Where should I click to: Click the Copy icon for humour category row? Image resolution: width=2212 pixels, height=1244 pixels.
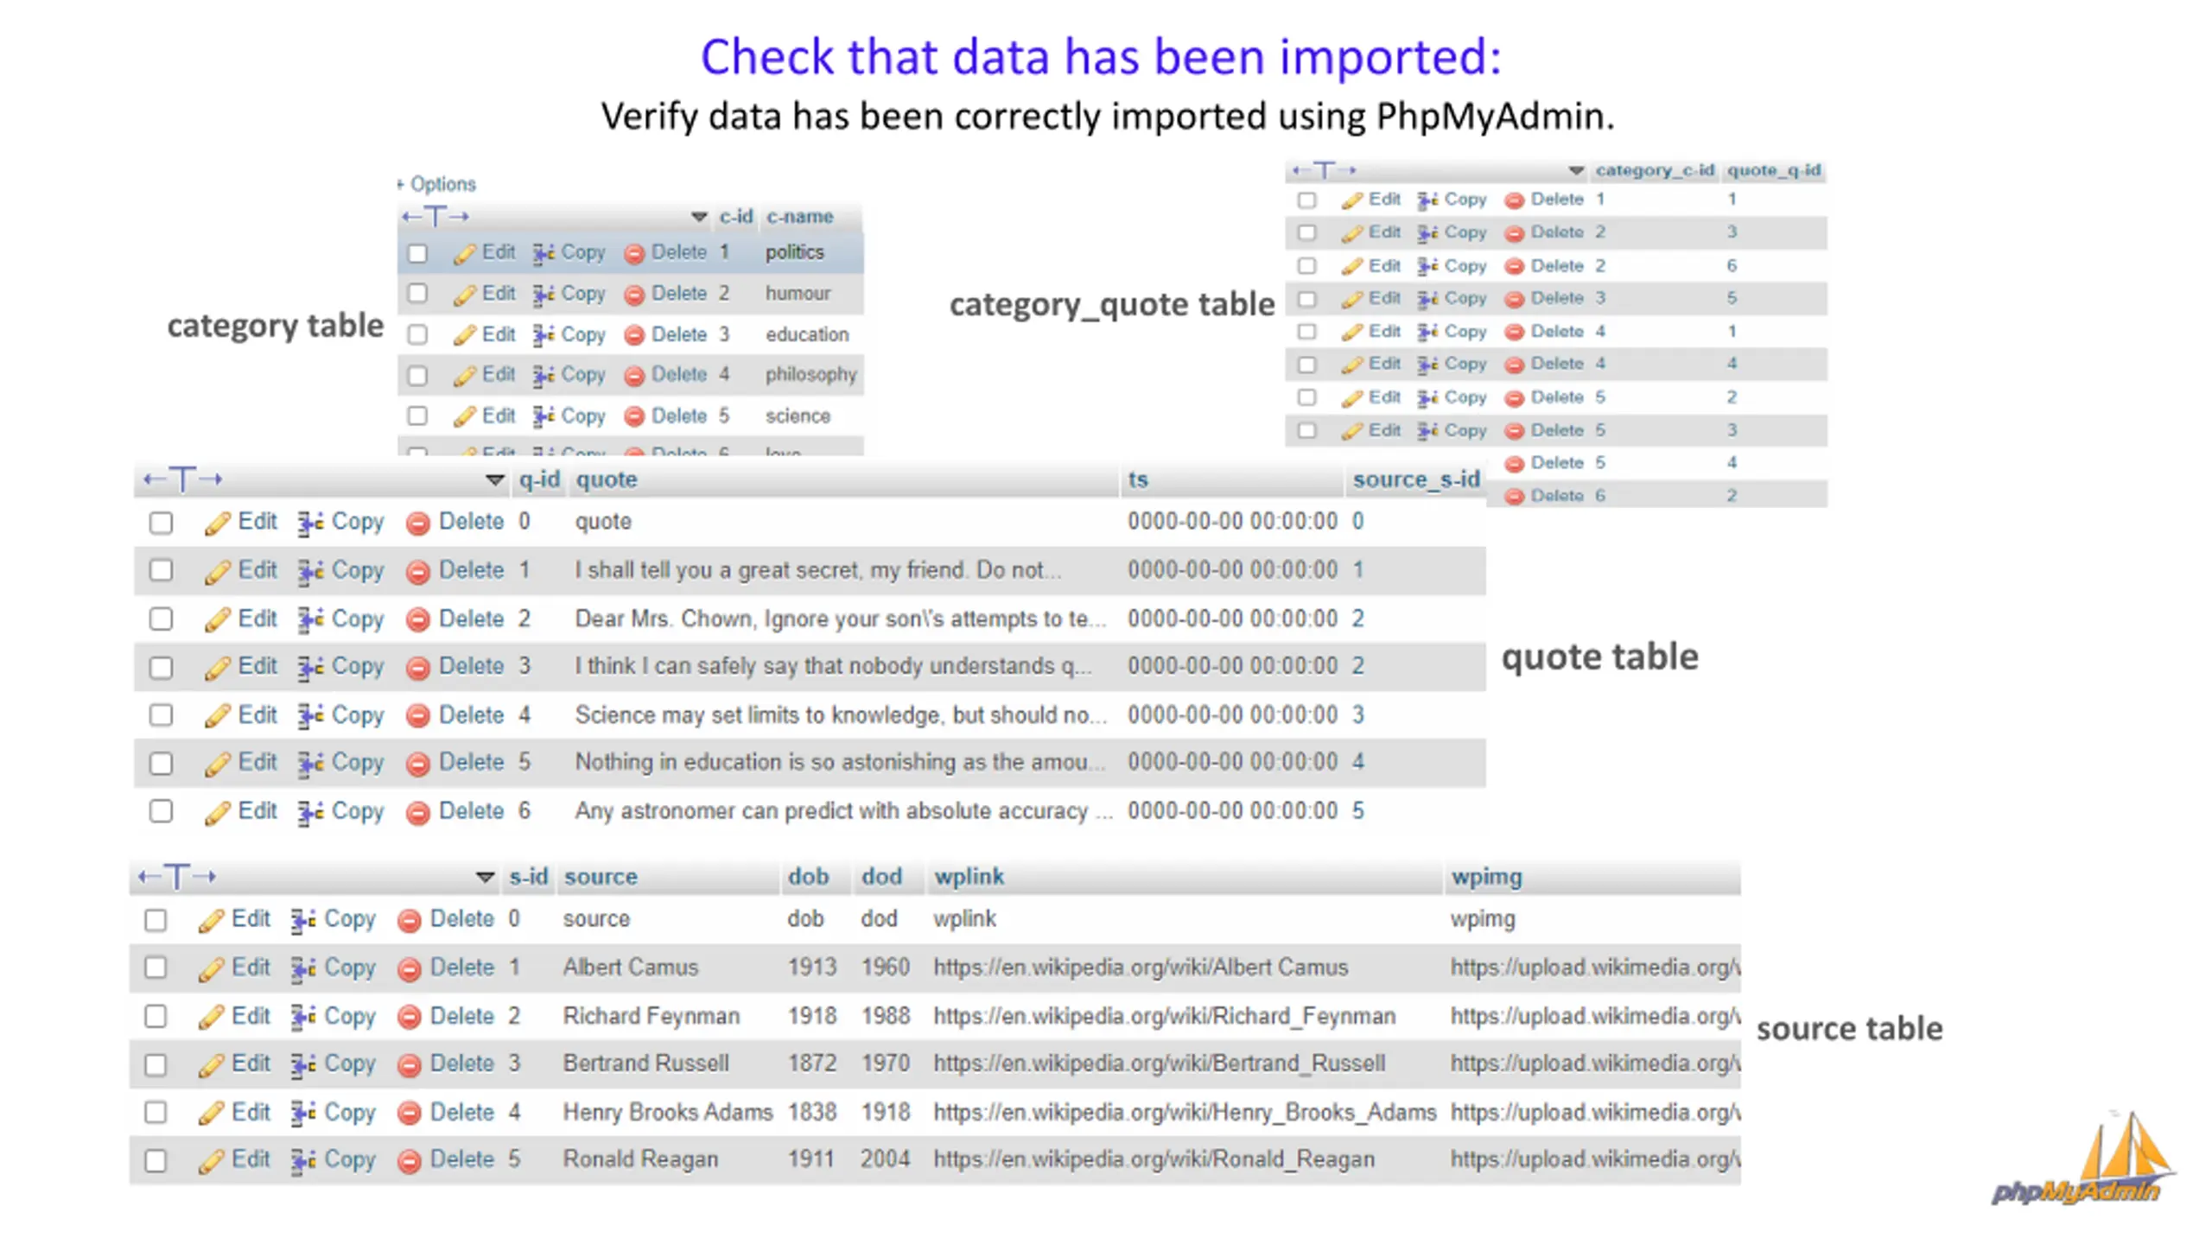(543, 295)
